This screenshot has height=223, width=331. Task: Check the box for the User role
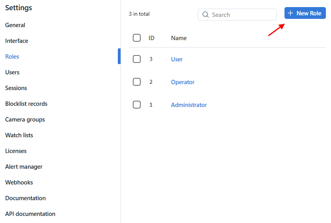click(137, 59)
